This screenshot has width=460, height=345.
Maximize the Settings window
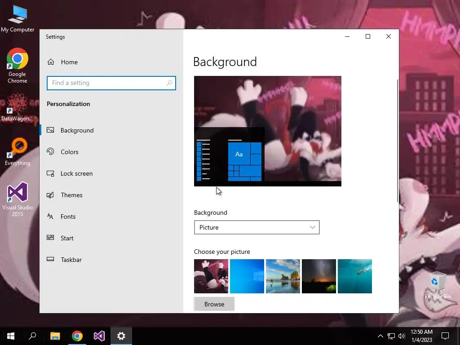pyautogui.click(x=368, y=36)
